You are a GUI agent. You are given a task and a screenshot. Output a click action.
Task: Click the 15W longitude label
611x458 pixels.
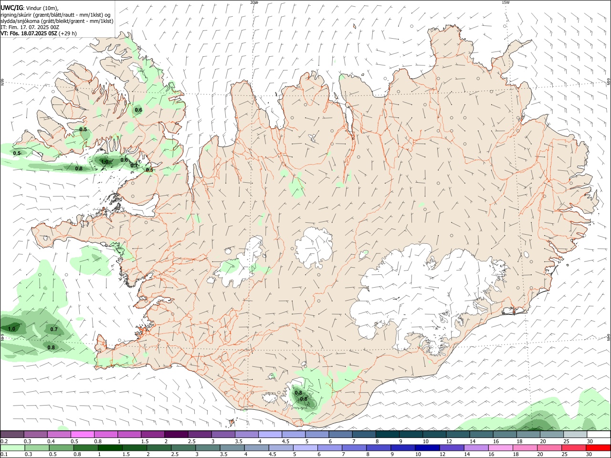506,2
